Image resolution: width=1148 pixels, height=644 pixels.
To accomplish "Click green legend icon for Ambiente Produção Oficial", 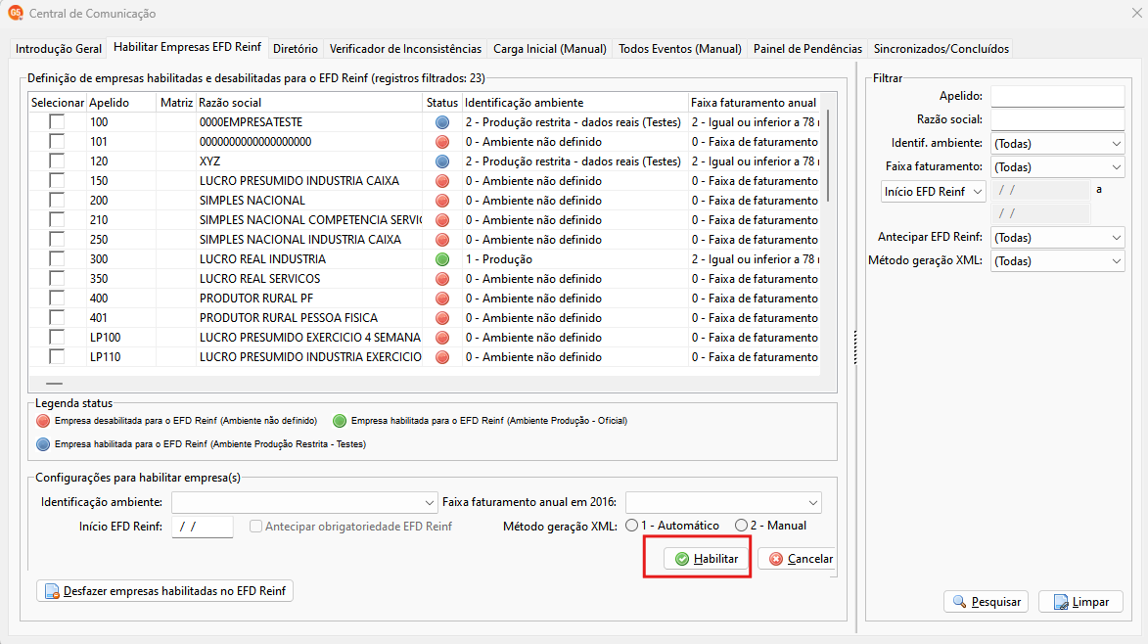I will [340, 421].
